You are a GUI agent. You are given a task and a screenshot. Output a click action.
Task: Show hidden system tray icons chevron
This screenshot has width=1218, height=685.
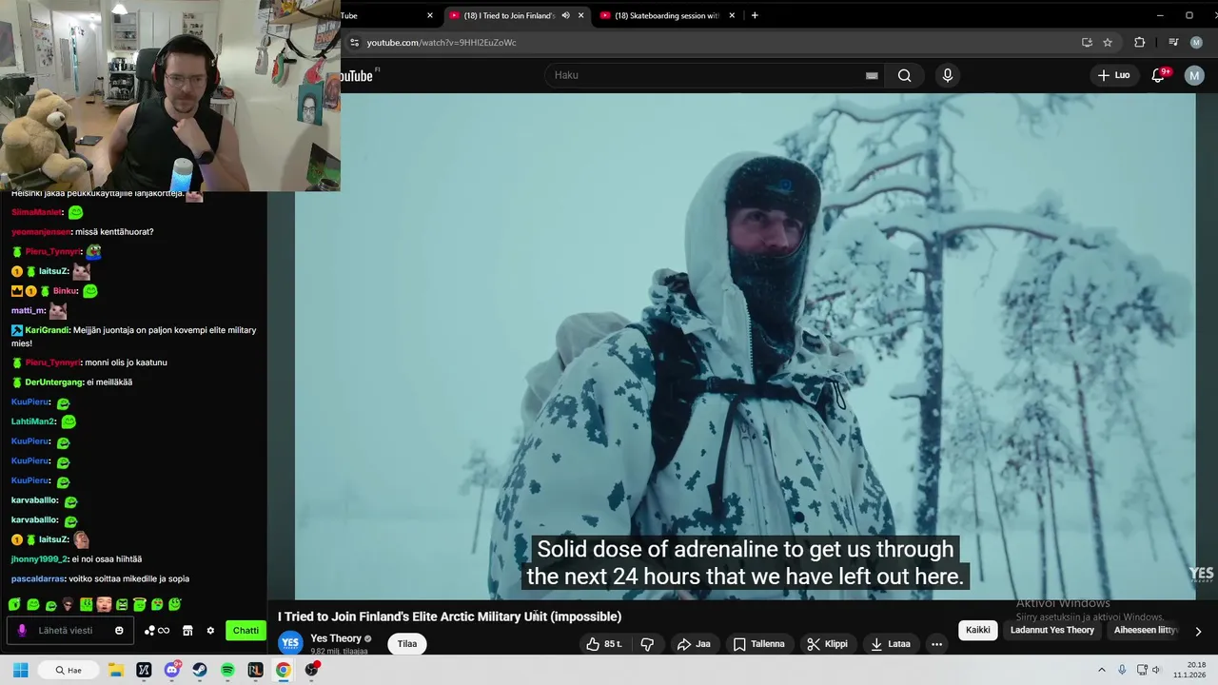[1102, 670]
